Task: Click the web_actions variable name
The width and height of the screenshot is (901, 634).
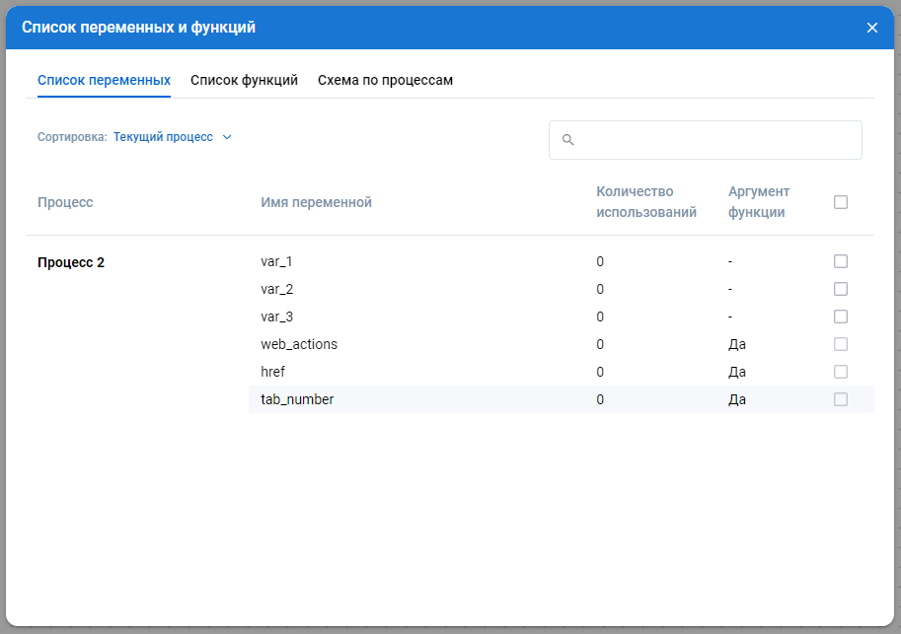Action: (299, 344)
